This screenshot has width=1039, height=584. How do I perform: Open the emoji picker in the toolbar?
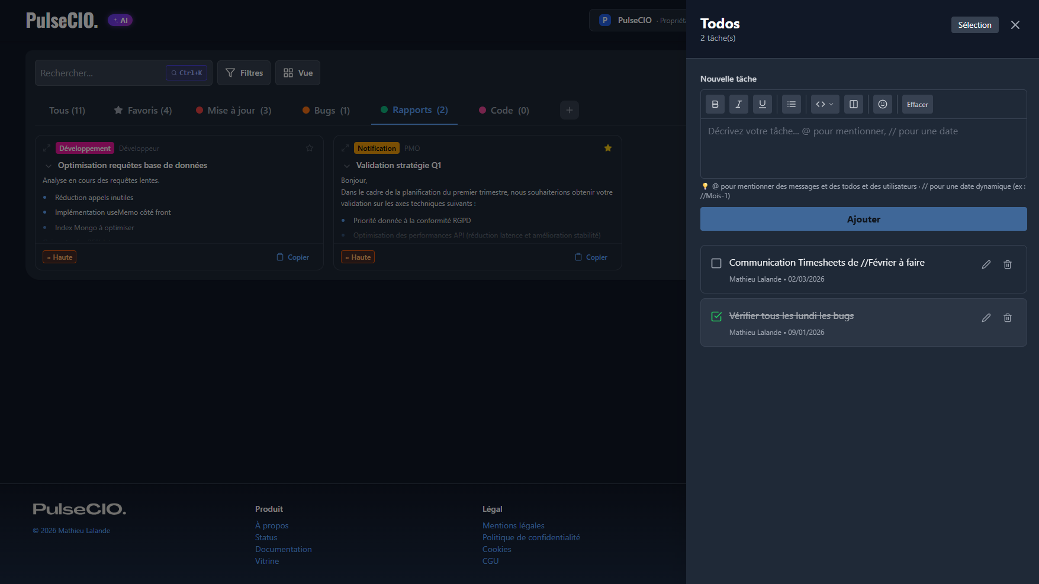click(882, 104)
